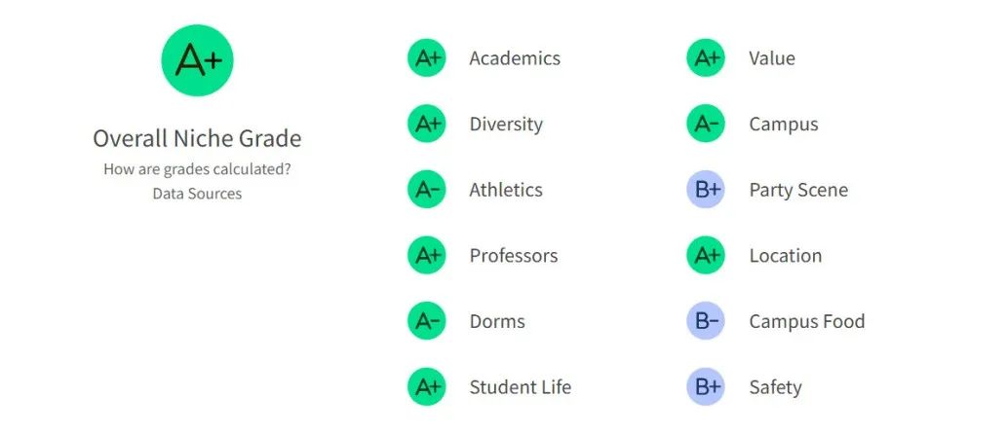Select the A- badge for Athletics
This screenshot has width=1007, height=433.
tap(427, 189)
